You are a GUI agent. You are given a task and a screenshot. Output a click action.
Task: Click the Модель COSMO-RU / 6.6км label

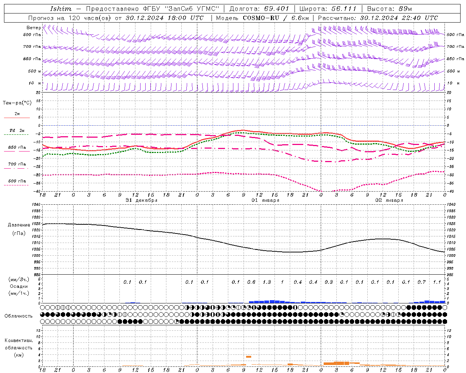[262, 18]
